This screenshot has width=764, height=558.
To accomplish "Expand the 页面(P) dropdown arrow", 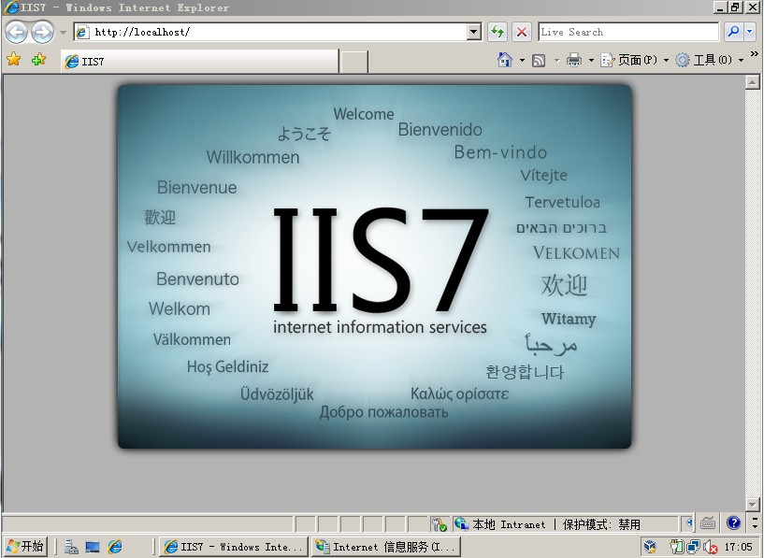I will [666, 61].
